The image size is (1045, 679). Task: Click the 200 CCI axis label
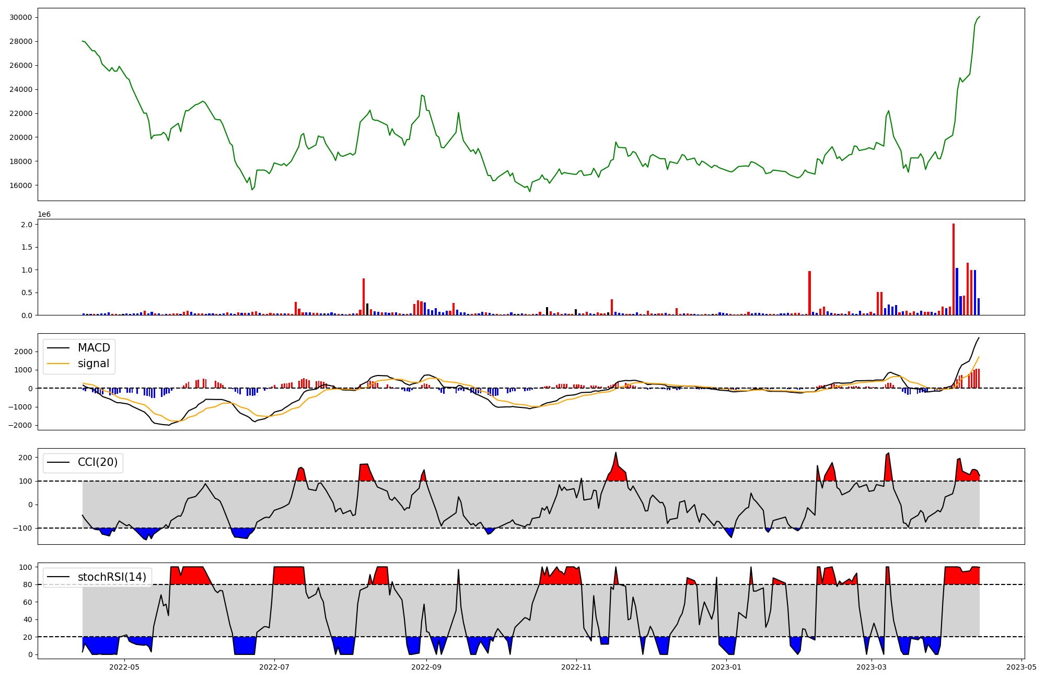(x=25, y=458)
